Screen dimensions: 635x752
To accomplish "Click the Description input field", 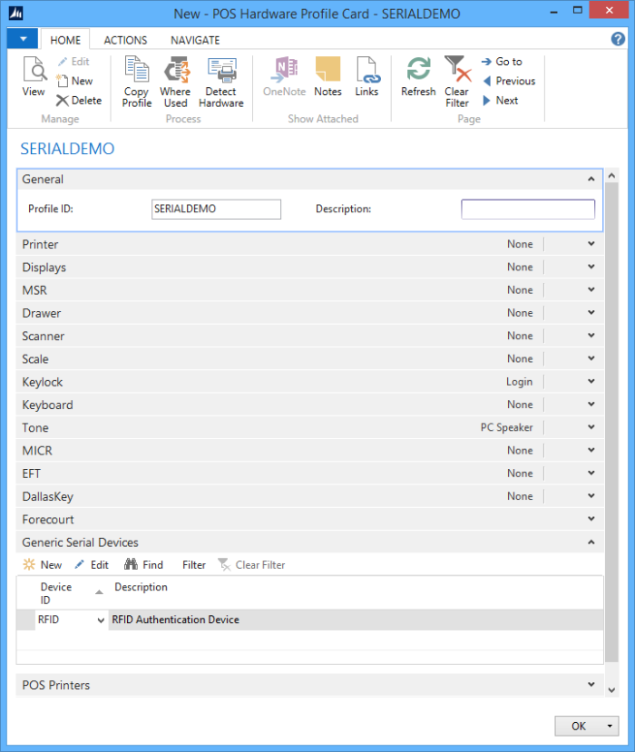I will [x=528, y=210].
